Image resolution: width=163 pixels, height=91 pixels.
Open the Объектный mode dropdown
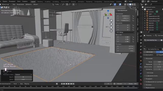[x=6, y=5]
